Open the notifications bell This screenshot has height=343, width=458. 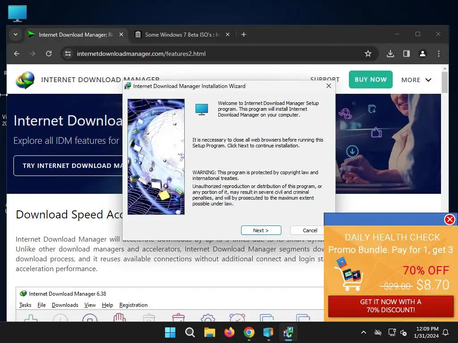pyautogui.click(x=446, y=332)
